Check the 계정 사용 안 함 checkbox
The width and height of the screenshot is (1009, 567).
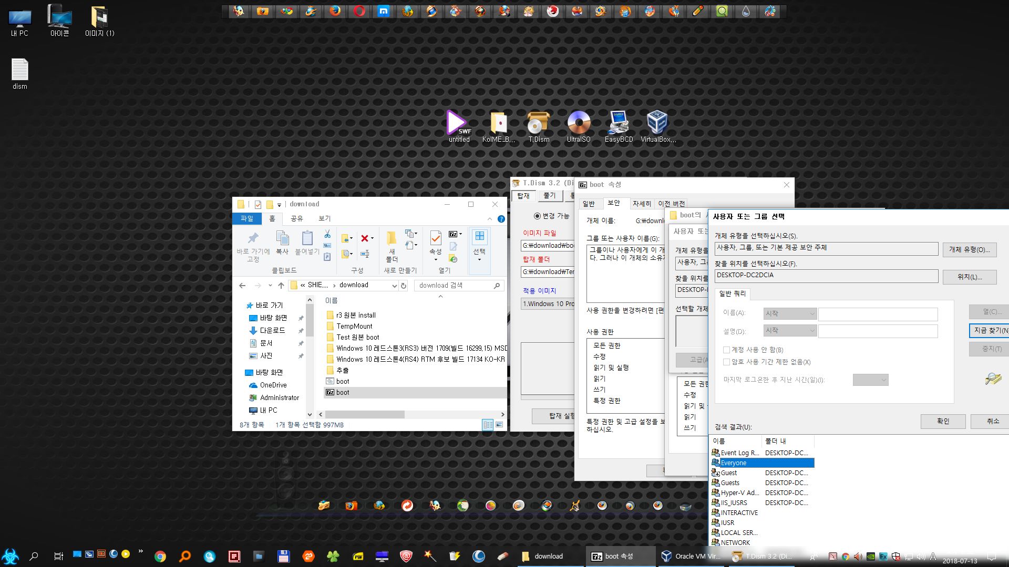[x=726, y=350]
